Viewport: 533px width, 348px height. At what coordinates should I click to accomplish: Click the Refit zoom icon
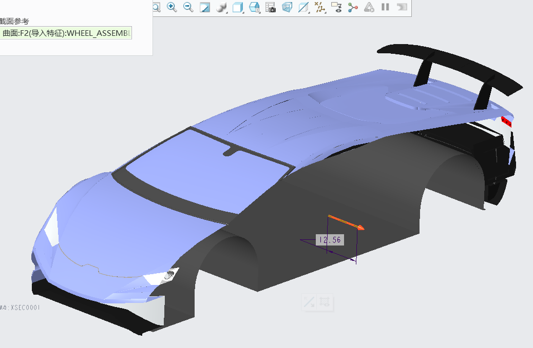coord(157,7)
